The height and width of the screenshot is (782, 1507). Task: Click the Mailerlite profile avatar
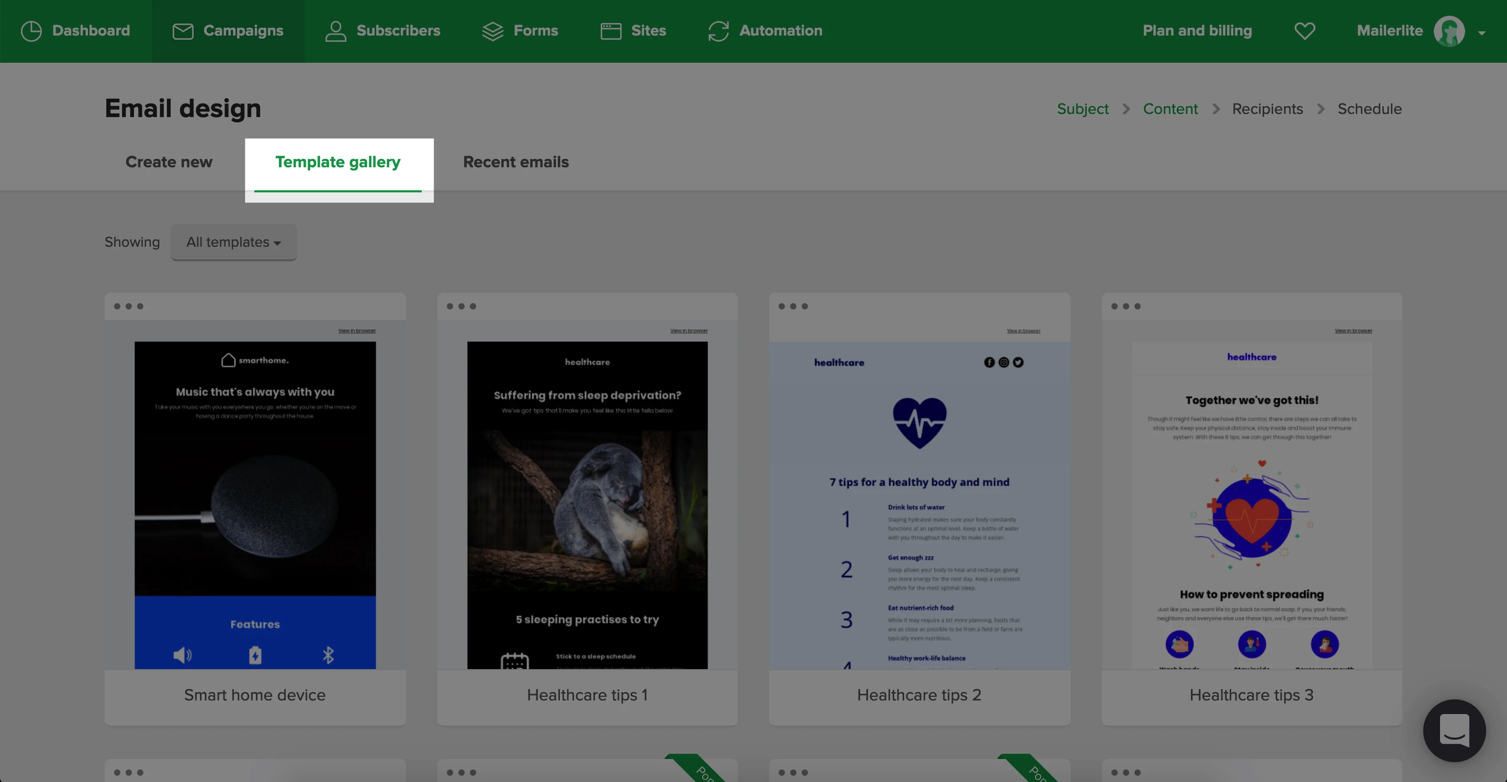click(x=1448, y=31)
